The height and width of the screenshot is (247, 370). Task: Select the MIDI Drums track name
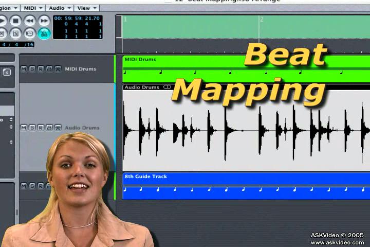point(81,69)
